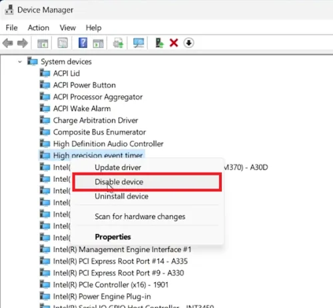Viewport: 333px width, 308px height.
Task: Click the Management Engine Interface #1 icon
Action: [45, 249]
